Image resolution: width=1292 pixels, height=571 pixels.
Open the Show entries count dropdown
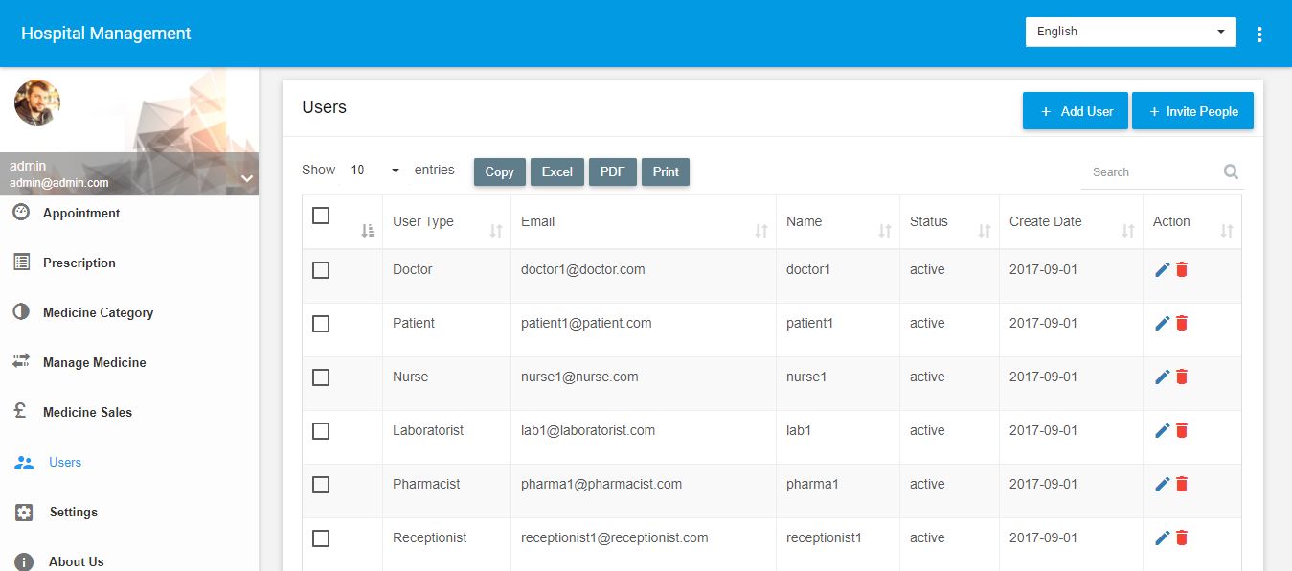[375, 171]
